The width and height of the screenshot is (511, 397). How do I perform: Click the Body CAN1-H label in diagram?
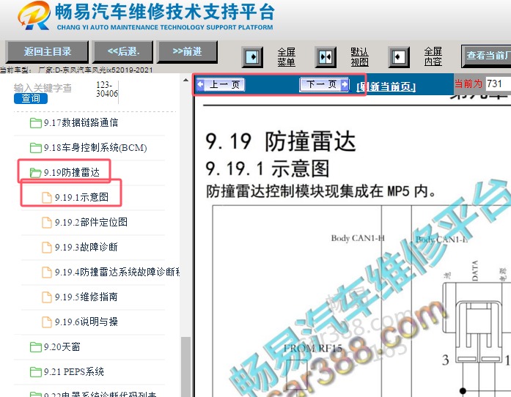pos(358,238)
